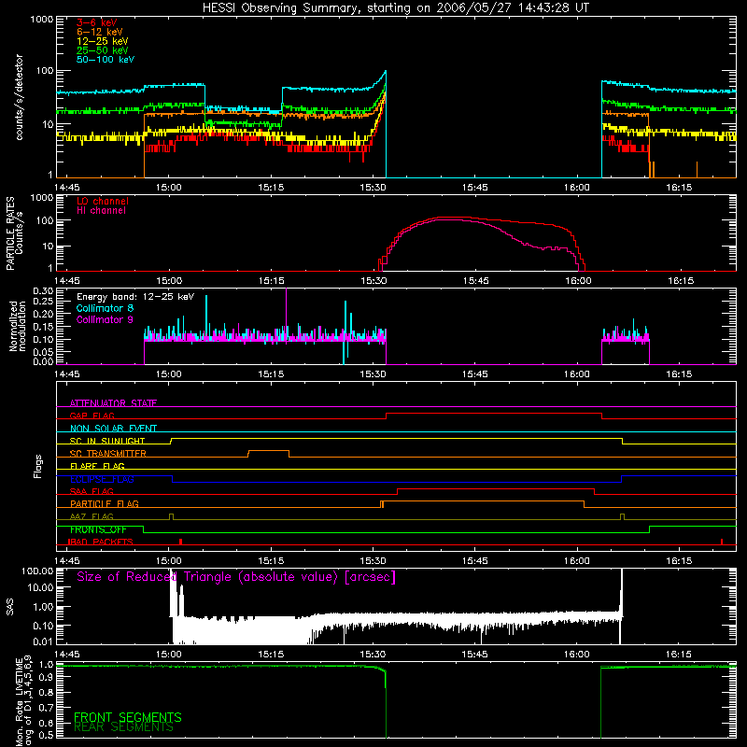747x747 pixels.
Task: Click the 0.30 tick on modulation axis
Action: 43,290
